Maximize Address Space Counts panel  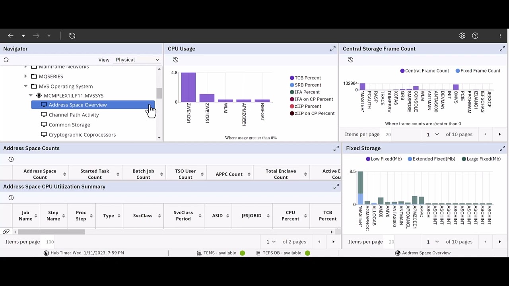[x=336, y=148]
